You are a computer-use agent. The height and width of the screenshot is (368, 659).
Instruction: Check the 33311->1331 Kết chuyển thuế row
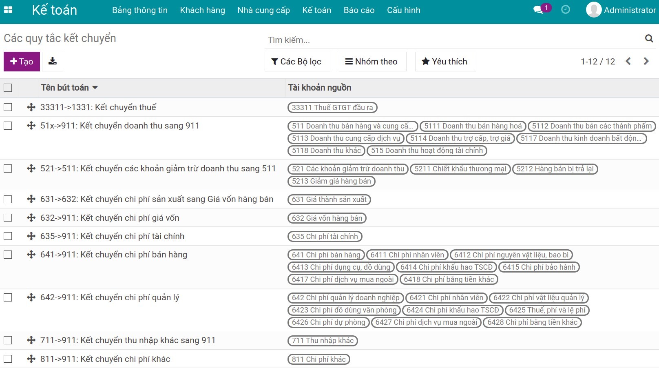coord(8,107)
